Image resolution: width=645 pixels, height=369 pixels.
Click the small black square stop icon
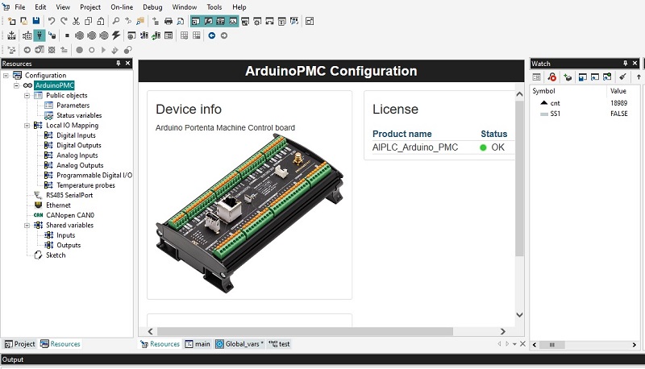67,35
